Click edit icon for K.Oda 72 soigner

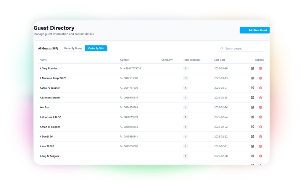(x=252, y=88)
